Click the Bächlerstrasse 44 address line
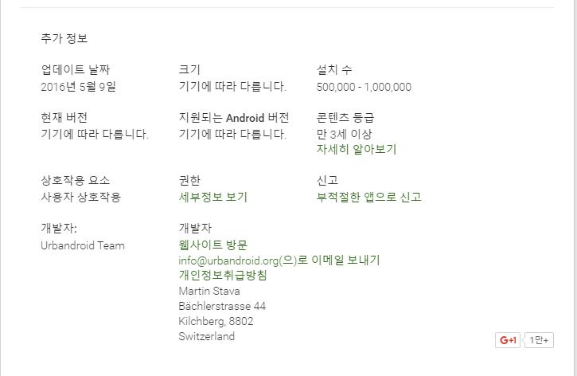The image size is (577, 376). (222, 306)
